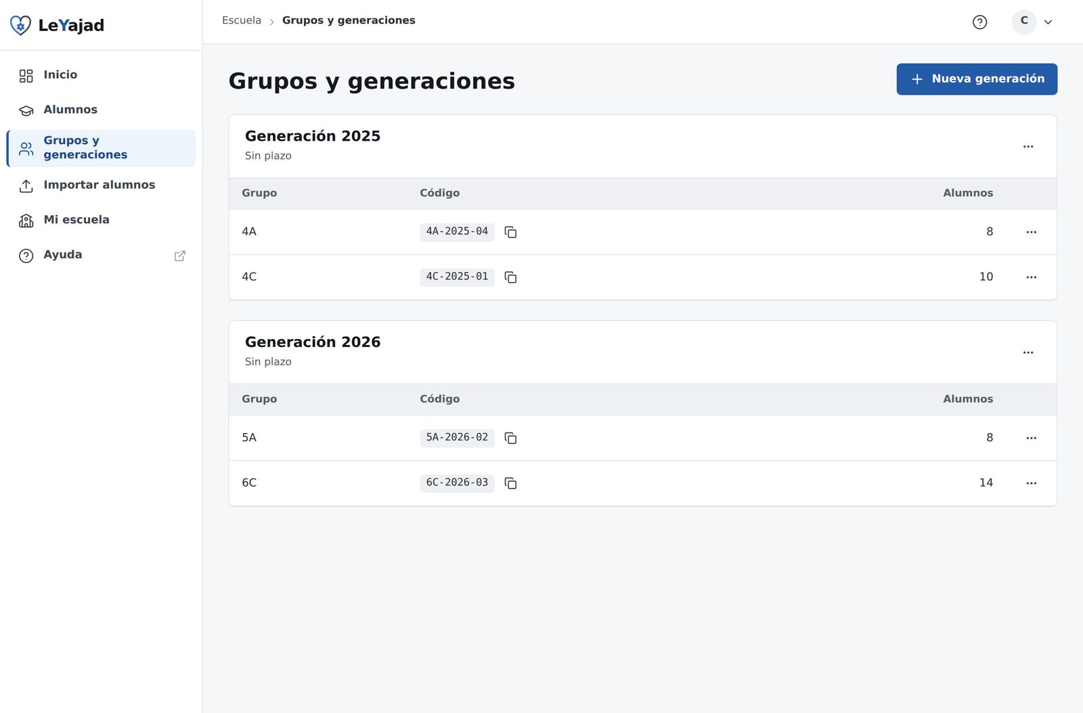The image size is (1083, 713).
Task: Click the Nueva generación button
Action: pyautogui.click(x=977, y=79)
